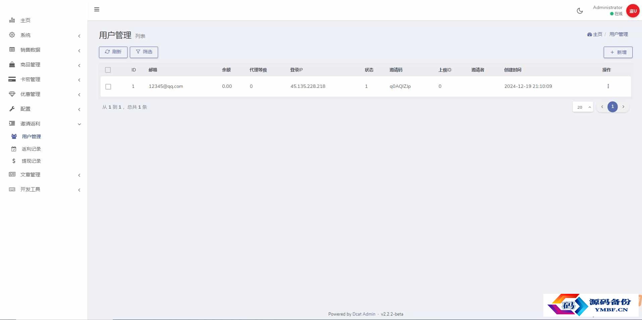The image size is (642, 320).
Task: Open 用户管理 submenu item
Action: pos(31,137)
